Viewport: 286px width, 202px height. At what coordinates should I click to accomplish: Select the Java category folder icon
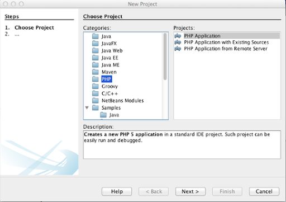click(96, 36)
